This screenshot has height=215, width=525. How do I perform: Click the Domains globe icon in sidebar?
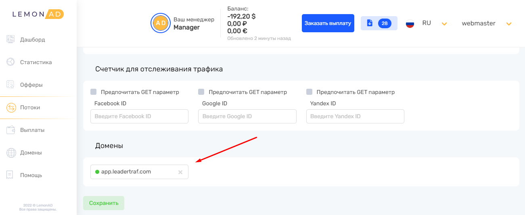click(11, 152)
